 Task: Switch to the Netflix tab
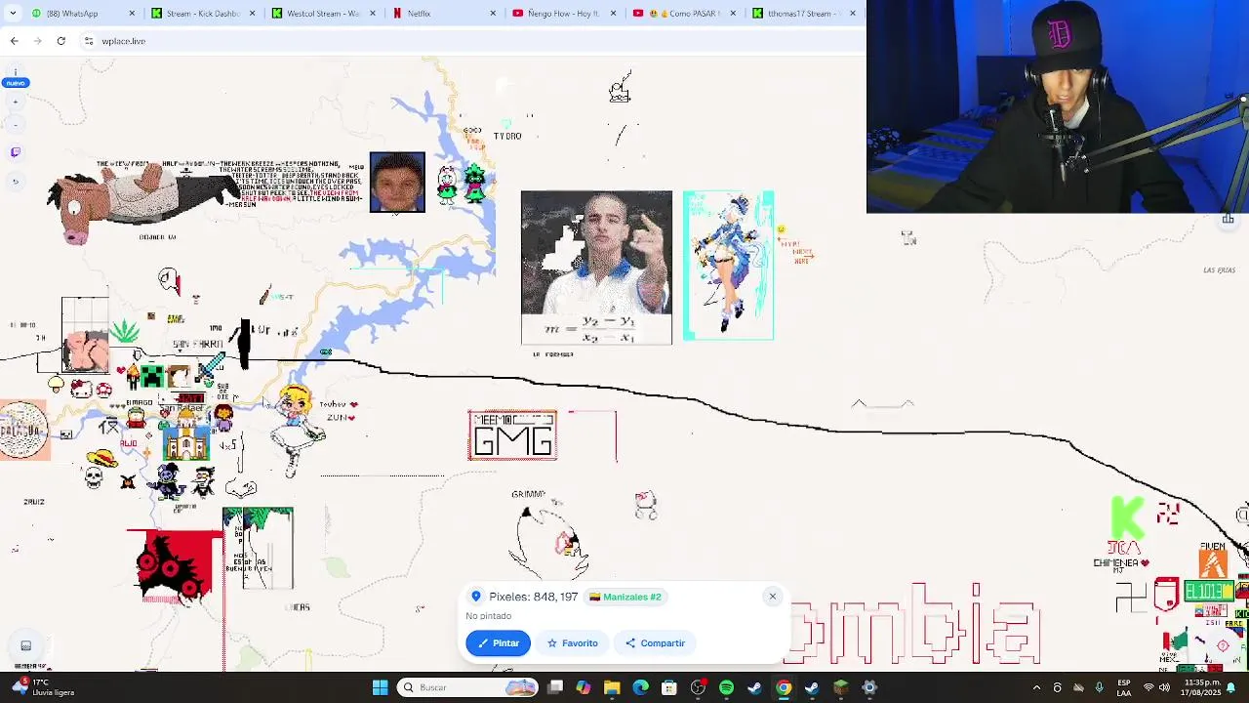pyautogui.click(x=444, y=14)
